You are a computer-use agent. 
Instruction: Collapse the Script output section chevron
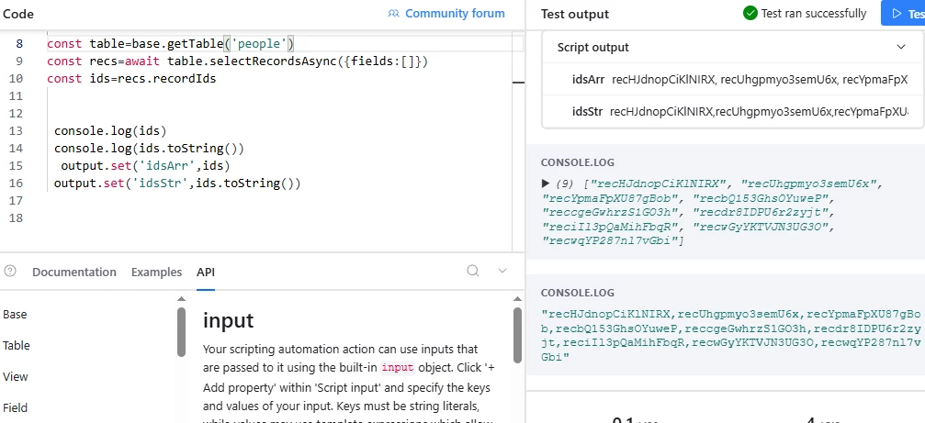click(901, 47)
